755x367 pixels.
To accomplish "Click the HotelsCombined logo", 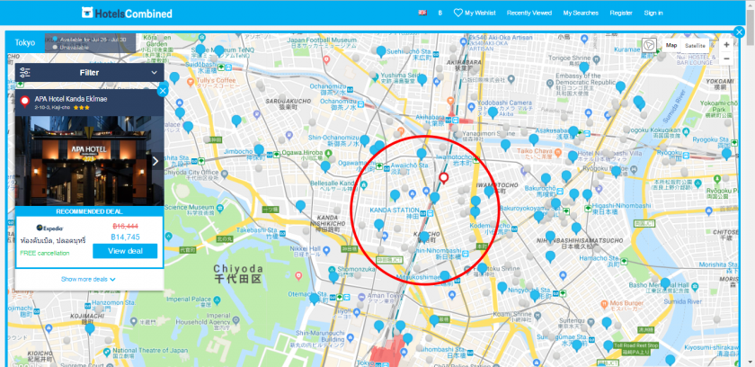I will (x=127, y=13).
